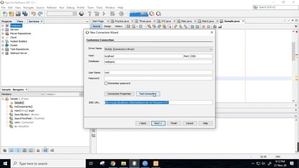Expand the Hudson Builders node
Screen dimensions: 299x168
click(x=3, y=42)
